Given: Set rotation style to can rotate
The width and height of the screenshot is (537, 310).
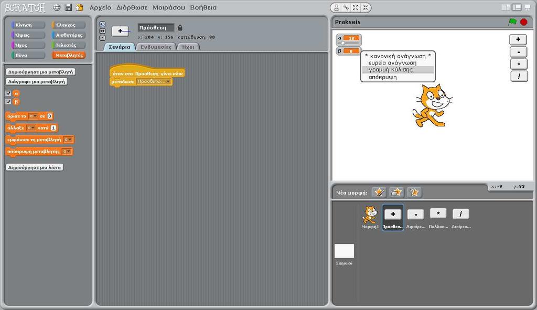Looking at the screenshot, I should [102, 24].
